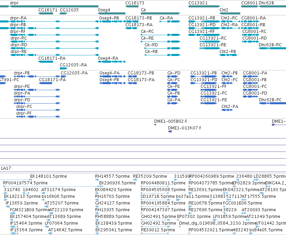This screenshot has height=235, width=286.
Task: Select the CG13921 gene feature
Action: pyautogui.click(x=204, y=6)
